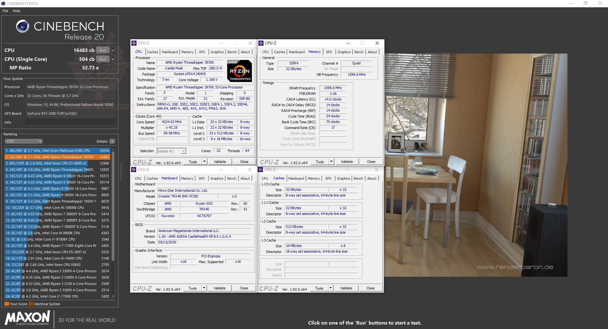Click the Details arrow icon in Ranking
The width and height of the screenshot is (608, 329).
tap(112, 141)
